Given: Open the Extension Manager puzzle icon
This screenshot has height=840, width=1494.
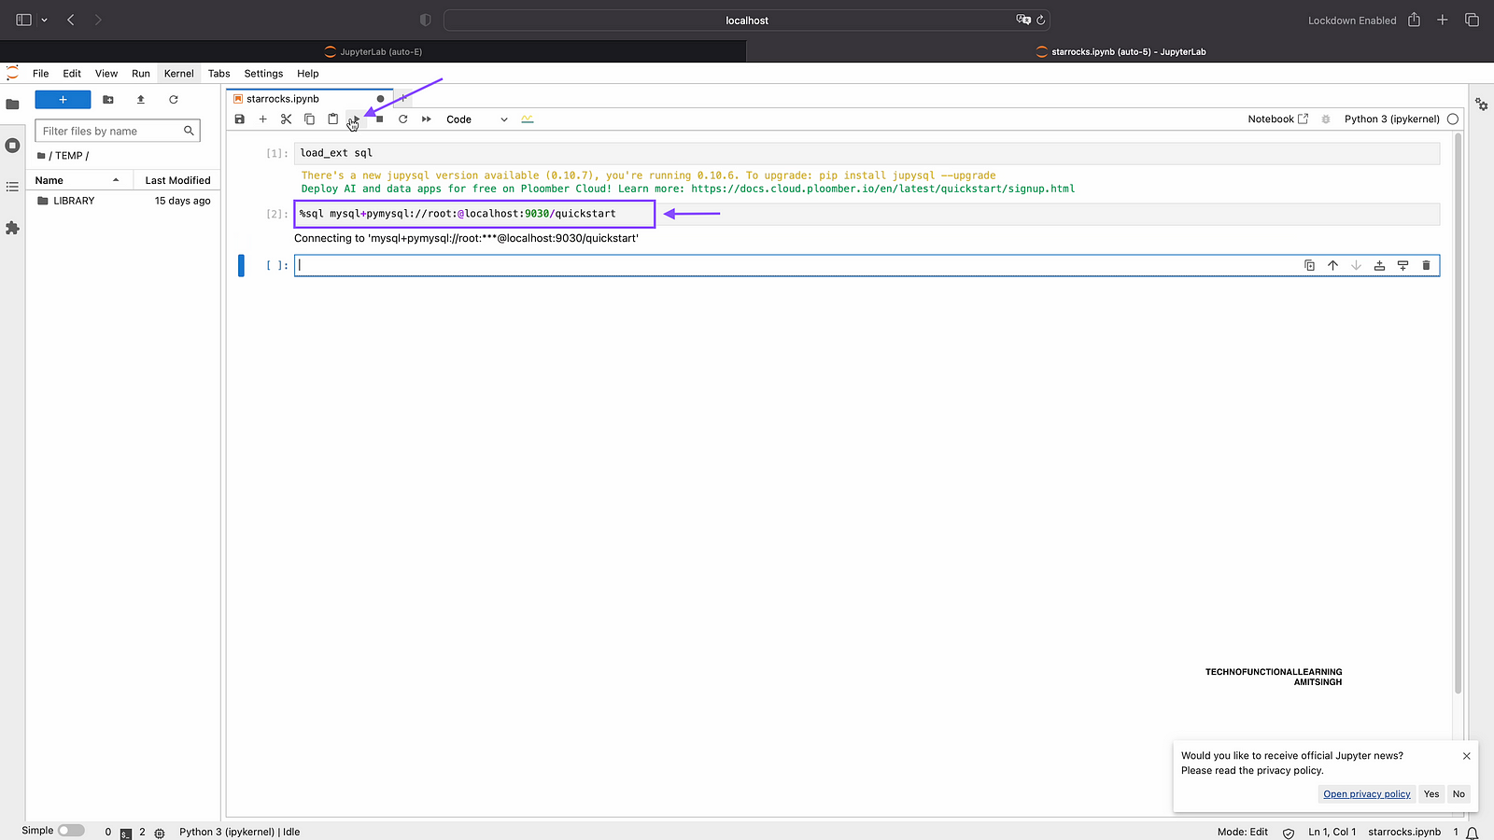Looking at the screenshot, I should [12, 228].
